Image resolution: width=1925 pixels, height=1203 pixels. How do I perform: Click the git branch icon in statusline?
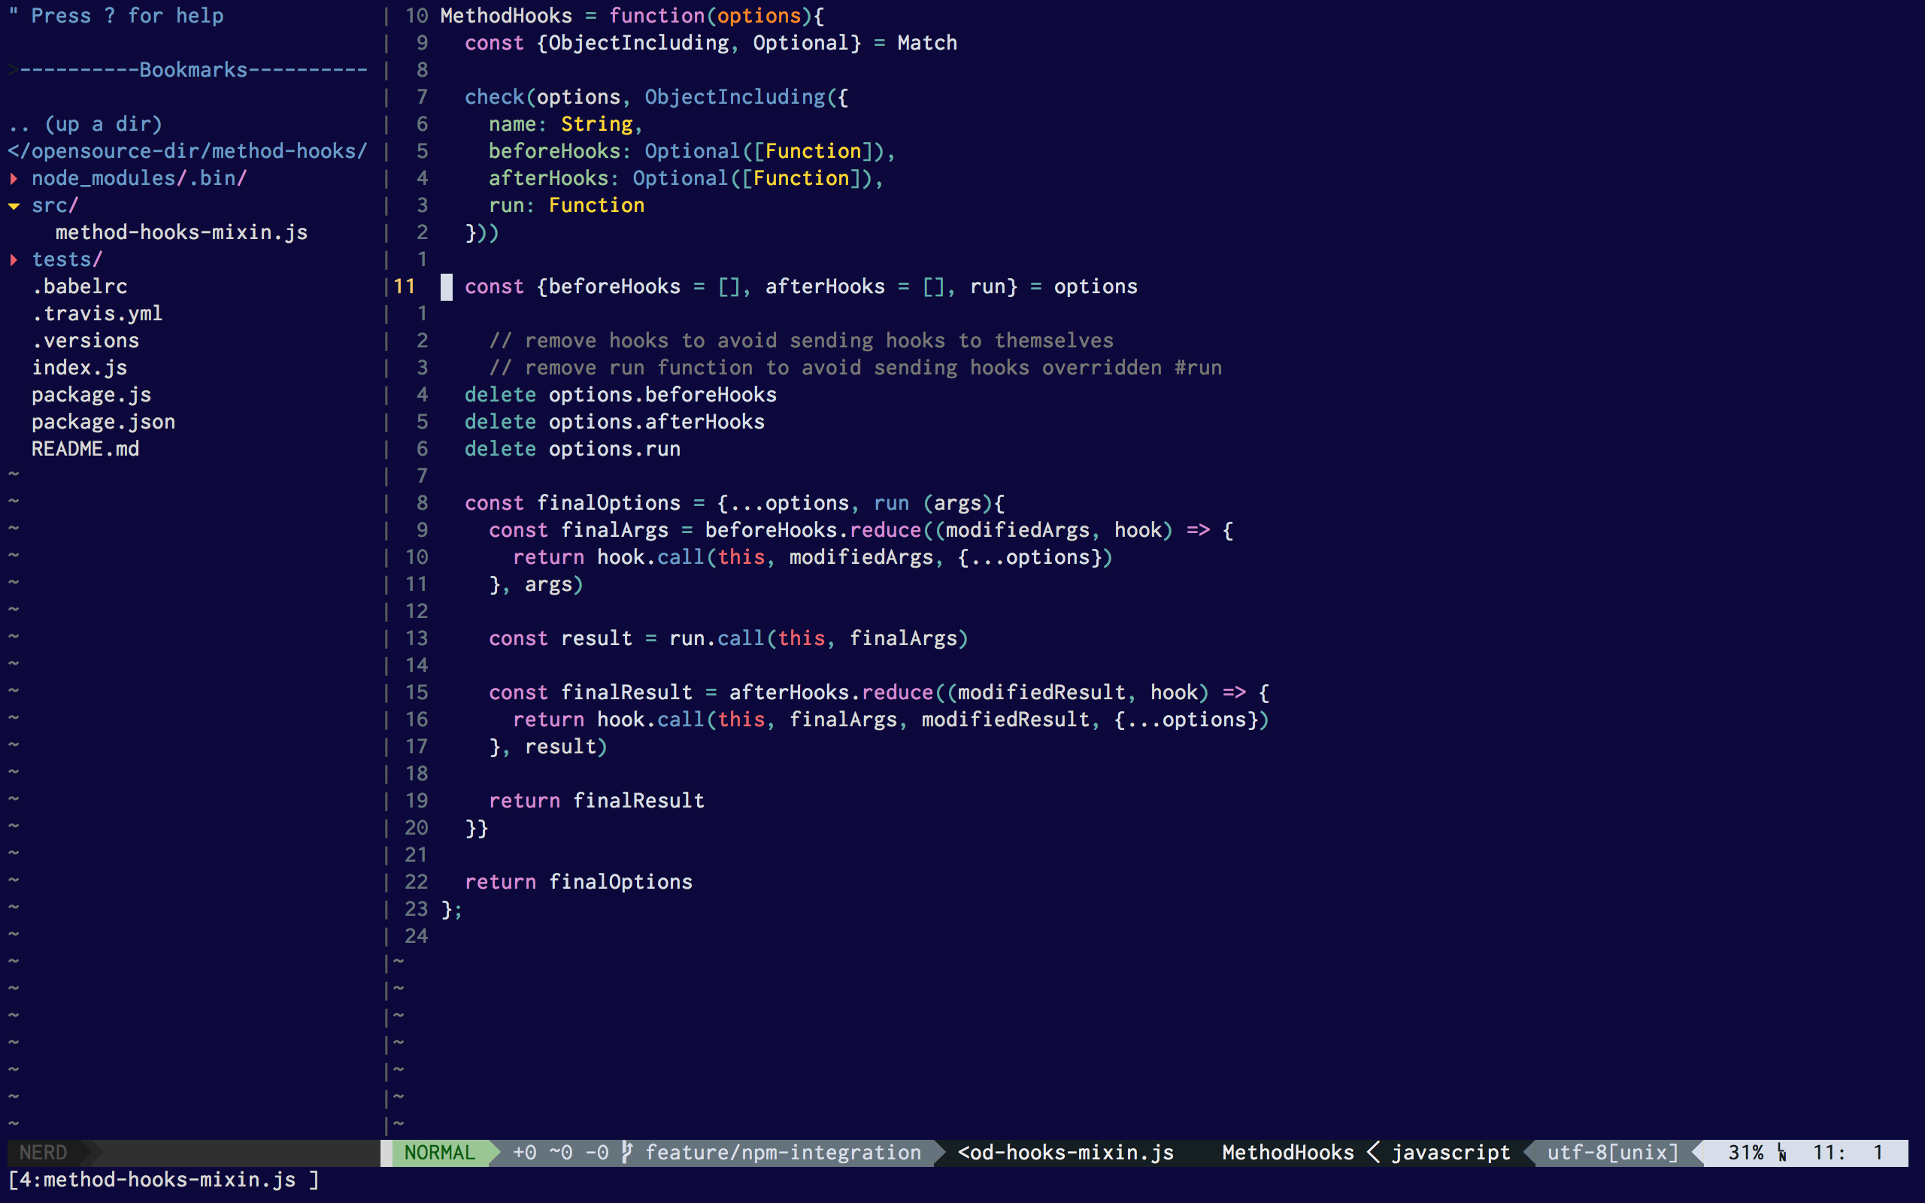point(627,1152)
